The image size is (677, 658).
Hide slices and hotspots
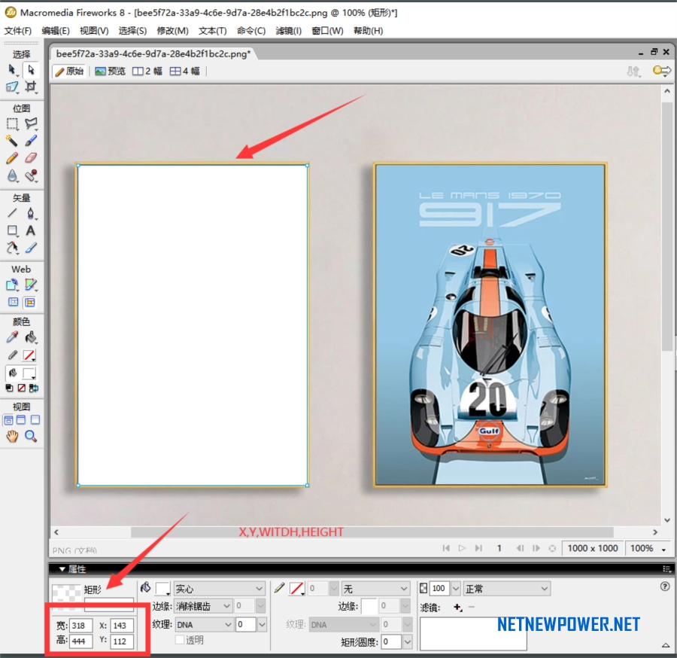click(x=13, y=302)
